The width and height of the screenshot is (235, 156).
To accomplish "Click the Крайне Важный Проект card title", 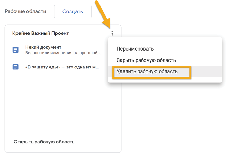I will point(40,33).
